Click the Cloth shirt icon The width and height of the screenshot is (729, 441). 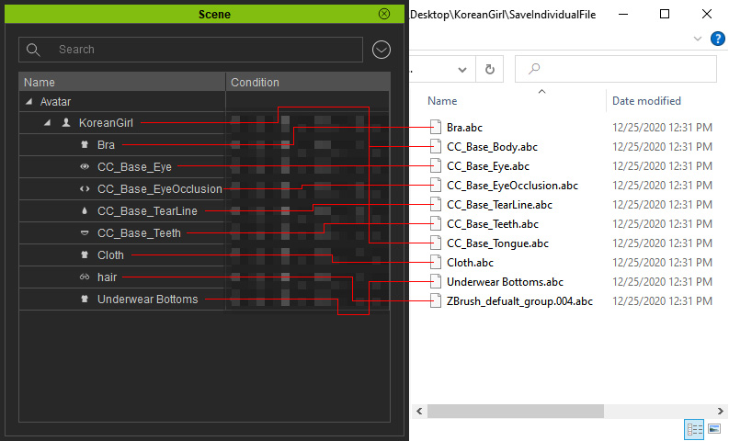pos(85,254)
